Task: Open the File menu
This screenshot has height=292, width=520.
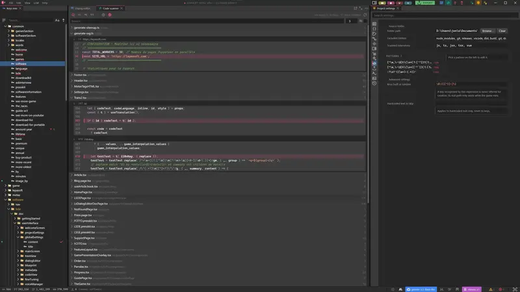Action: 11,3
